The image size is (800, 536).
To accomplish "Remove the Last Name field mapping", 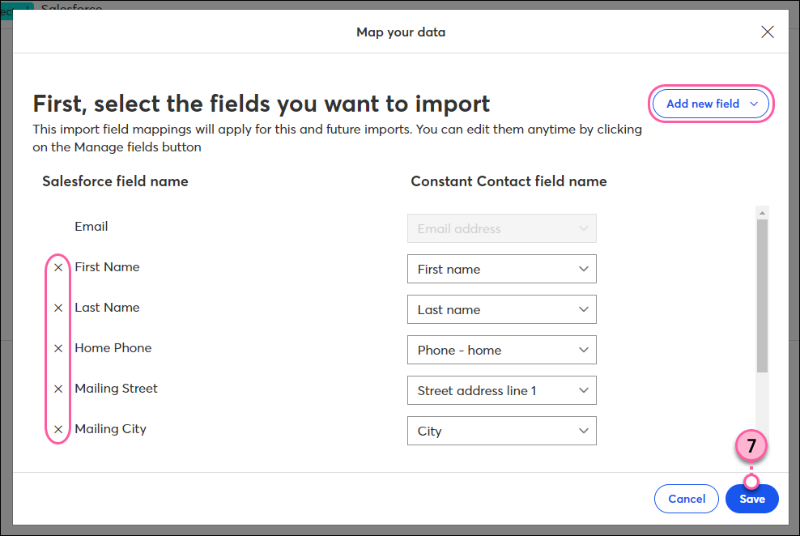I will coord(58,308).
